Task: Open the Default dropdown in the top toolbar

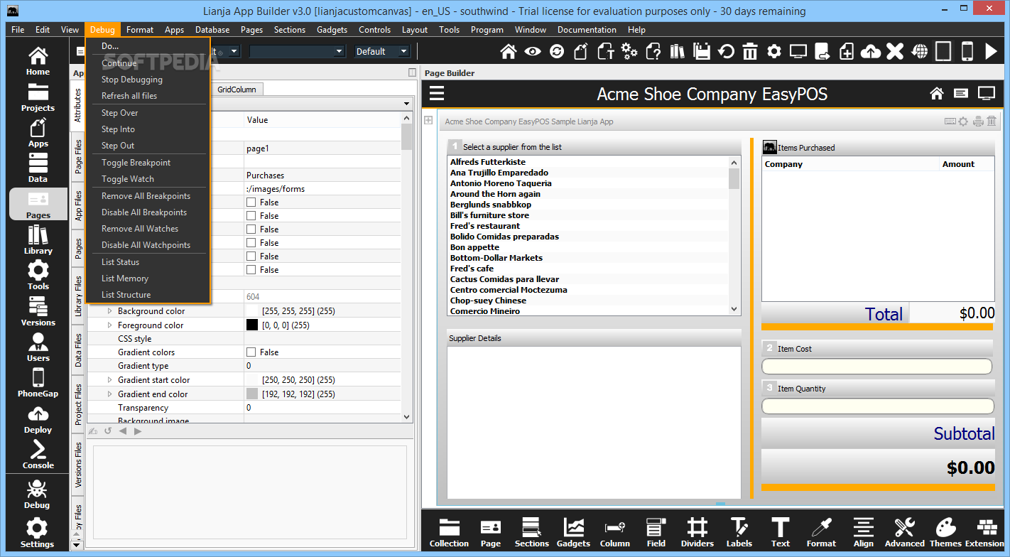Action: [x=382, y=51]
